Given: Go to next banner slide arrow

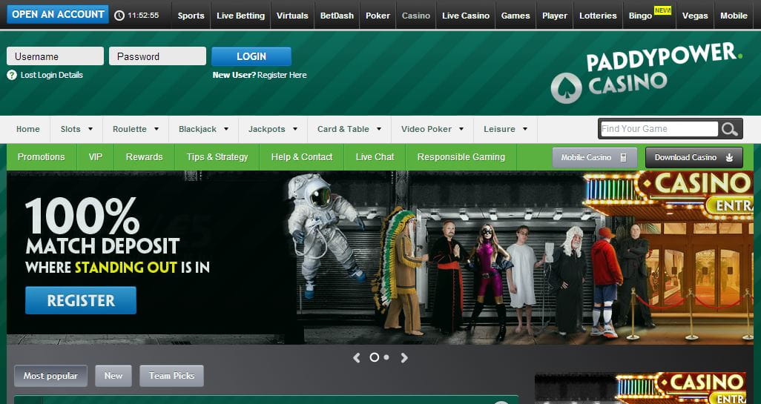Looking at the screenshot, I should click(x=404, y=358).
